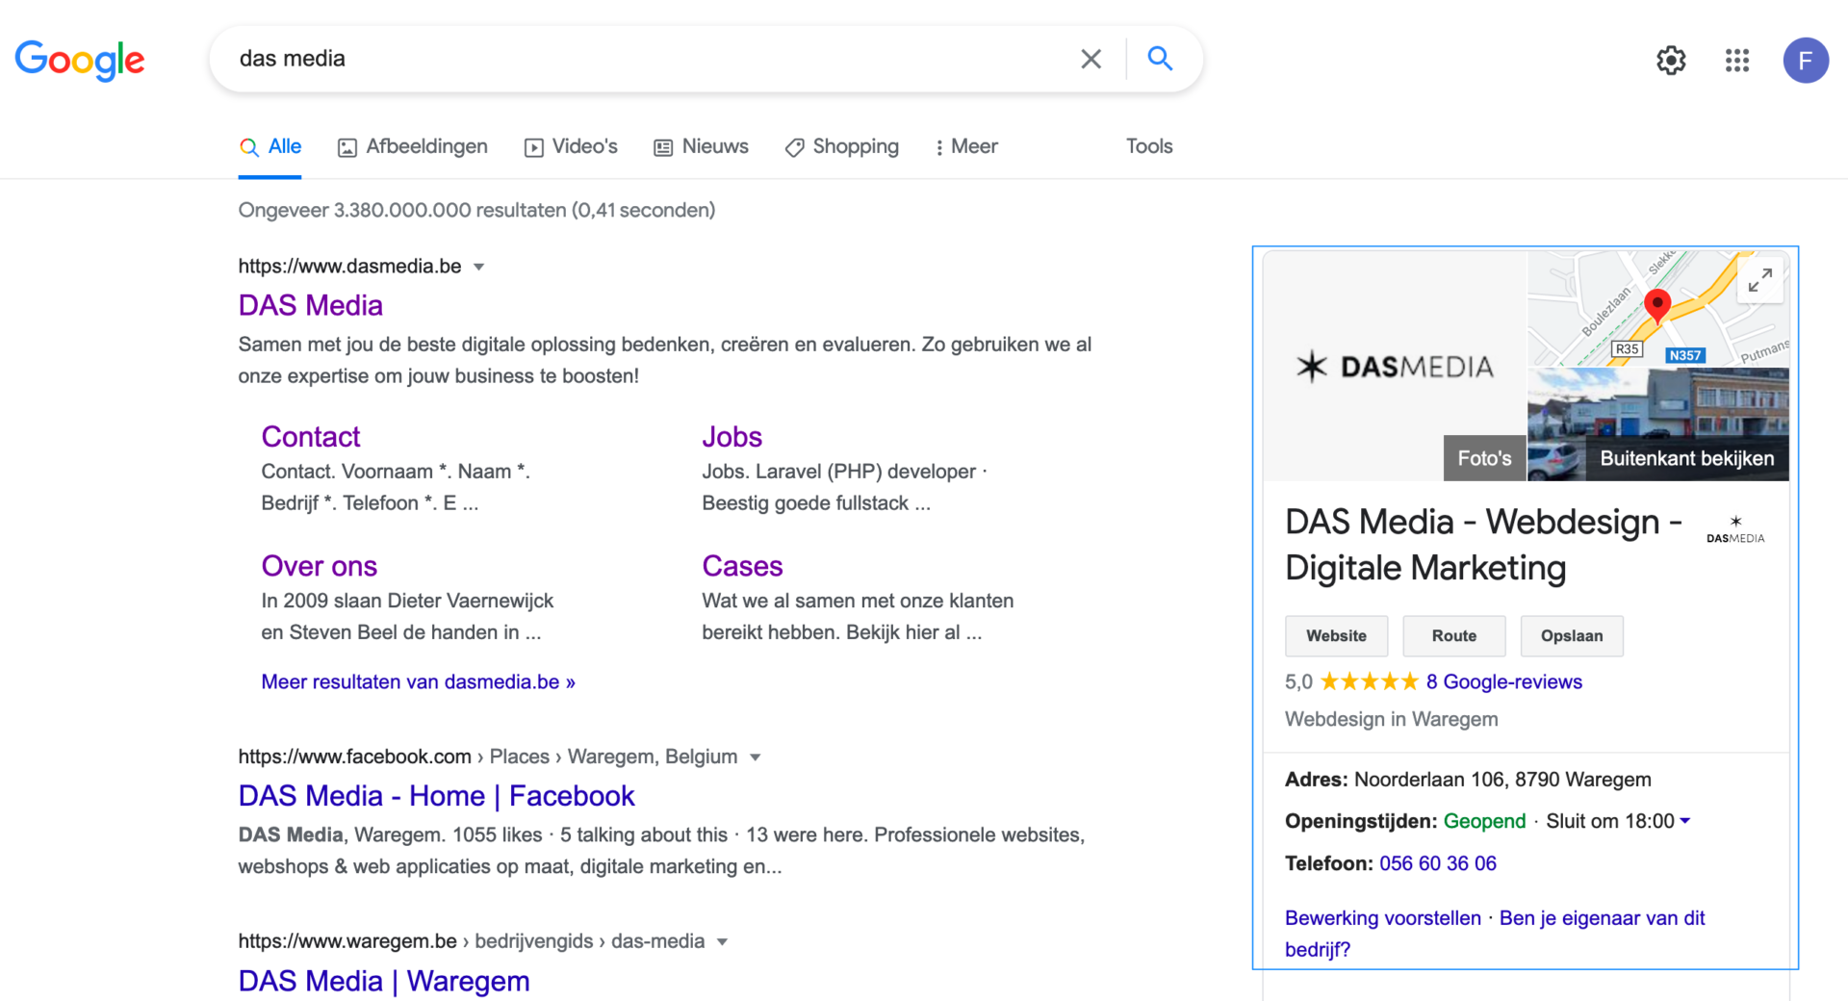Click 'Buitenkant bekijken' street view thumbnail
The image size is (1848, 1001).
click(x=1658, y=424)
